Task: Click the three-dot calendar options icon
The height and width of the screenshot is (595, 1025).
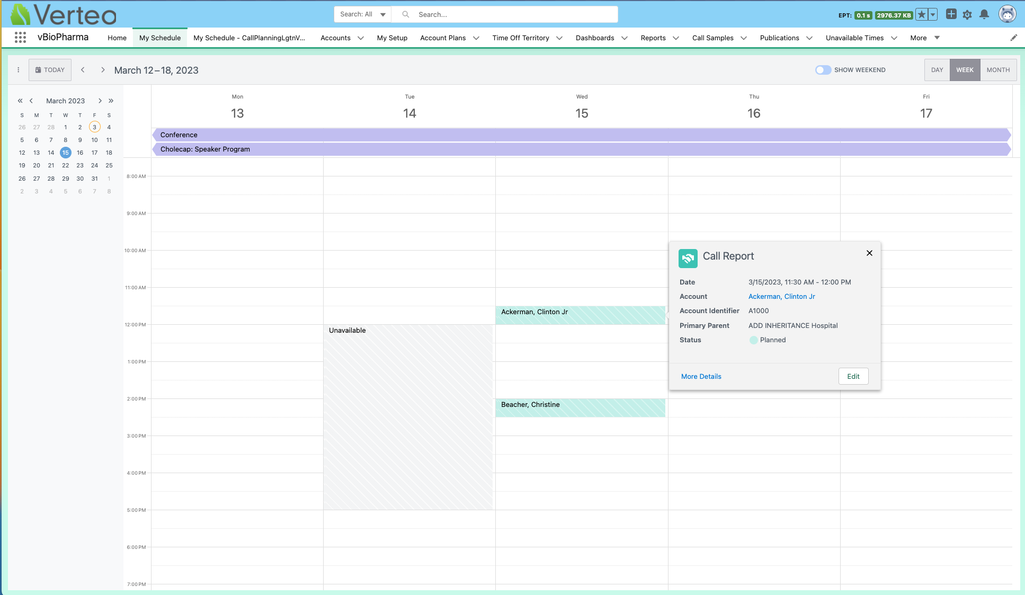Action: point(19,70)
